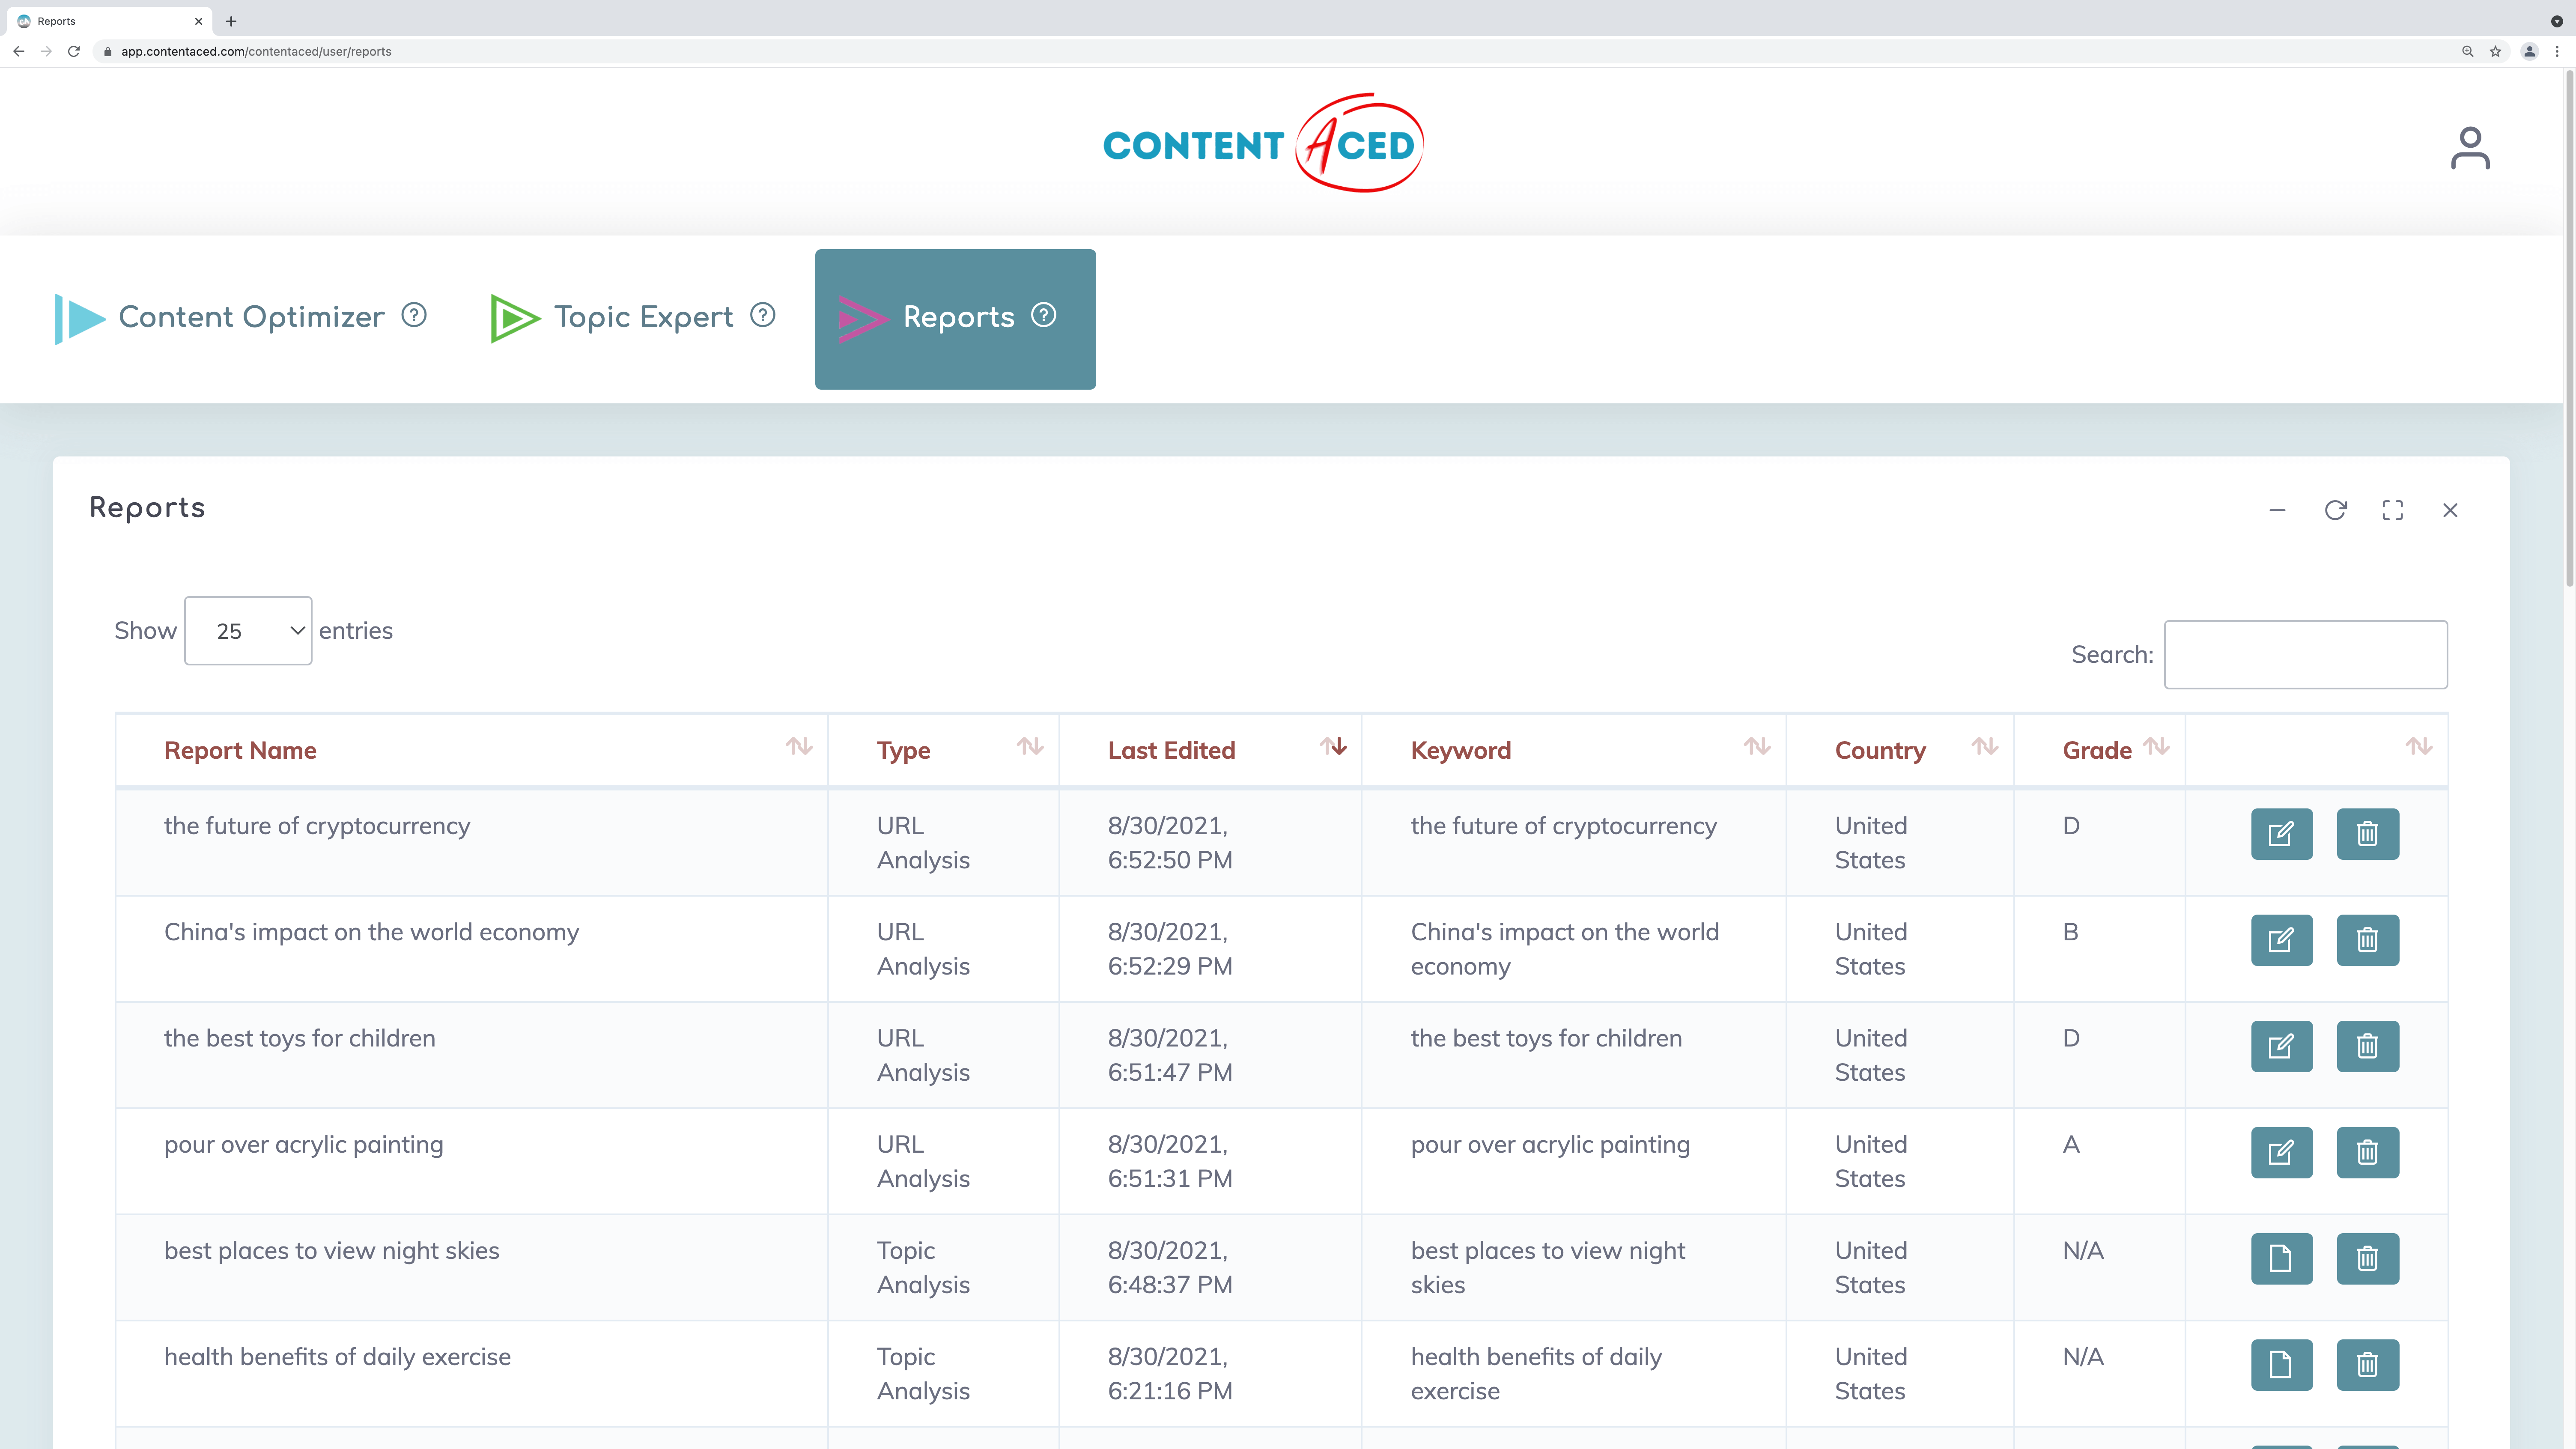Go back in browser history
This screenshot has height=1449, width=2576.
pyautogui.click(x=18, y=51)
